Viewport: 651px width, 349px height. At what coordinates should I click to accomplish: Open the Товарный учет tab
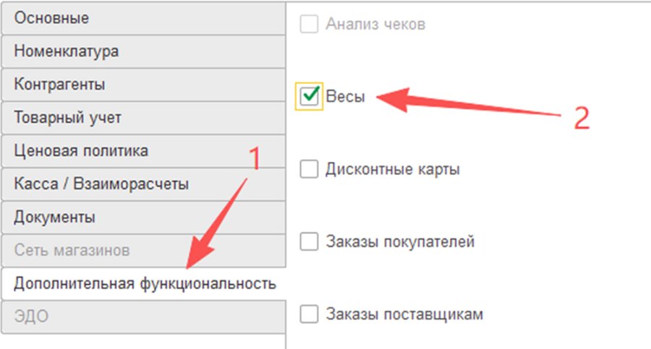pyautogui.click(x=143, y=118)
